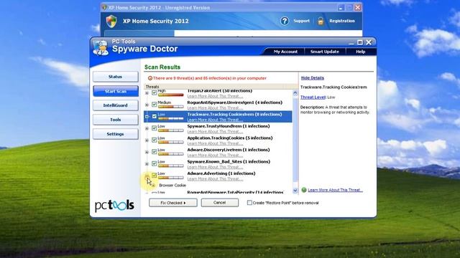
Task: Open the IntelliGuard section
Action: (x=116, y=105)
